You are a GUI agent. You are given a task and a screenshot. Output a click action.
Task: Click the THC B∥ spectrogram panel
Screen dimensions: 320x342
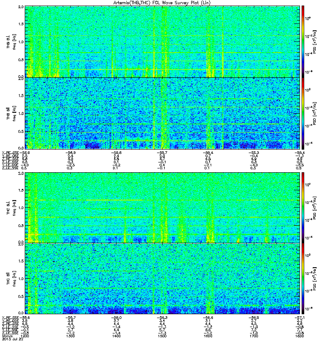(163, 279)
